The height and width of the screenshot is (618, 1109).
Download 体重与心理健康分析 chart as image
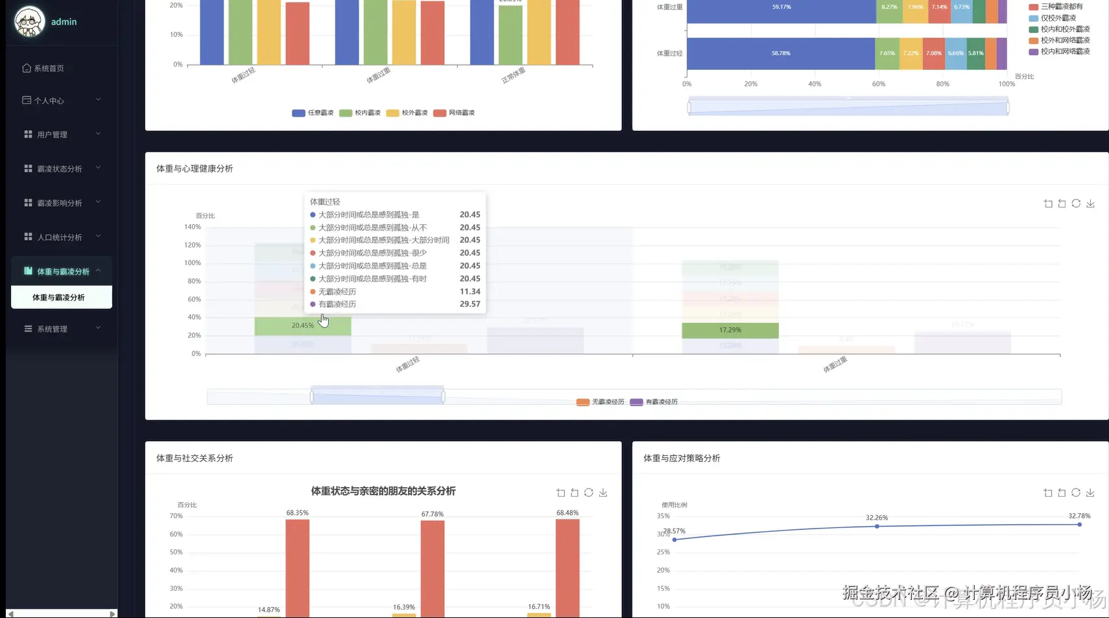[1090, 203]
